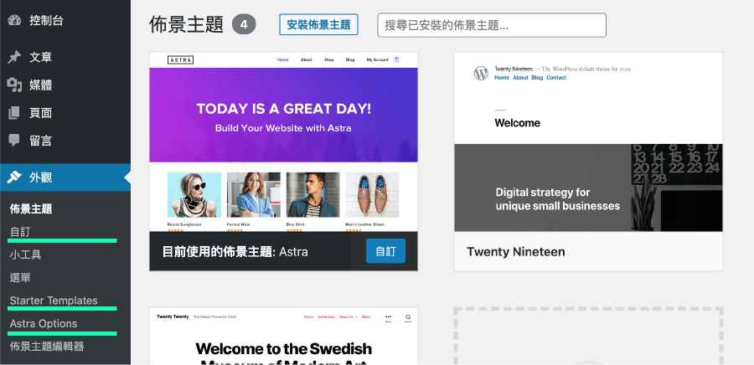The image size is (754, 365).
Task: Click the cart icon in Astra preview
Action: pos(397,59)
